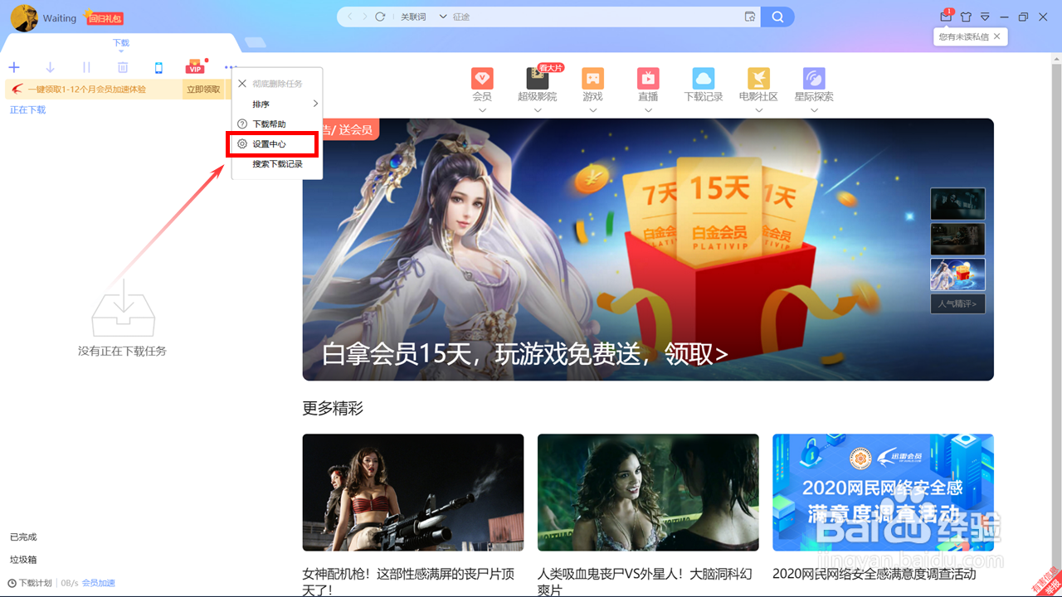Expand the chevron under 超级影院

[x=538, y=109]
